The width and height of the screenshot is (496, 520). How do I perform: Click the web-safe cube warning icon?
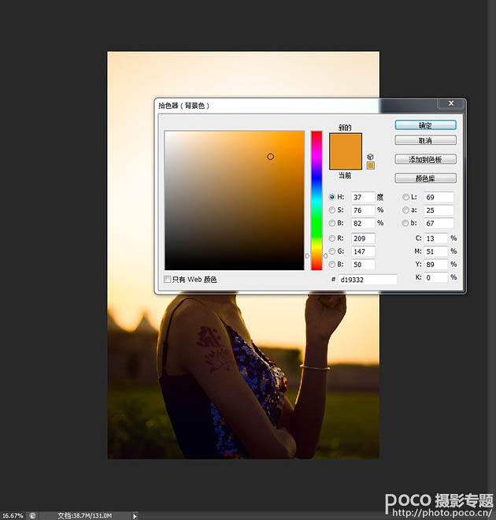(x=371, y=156)
